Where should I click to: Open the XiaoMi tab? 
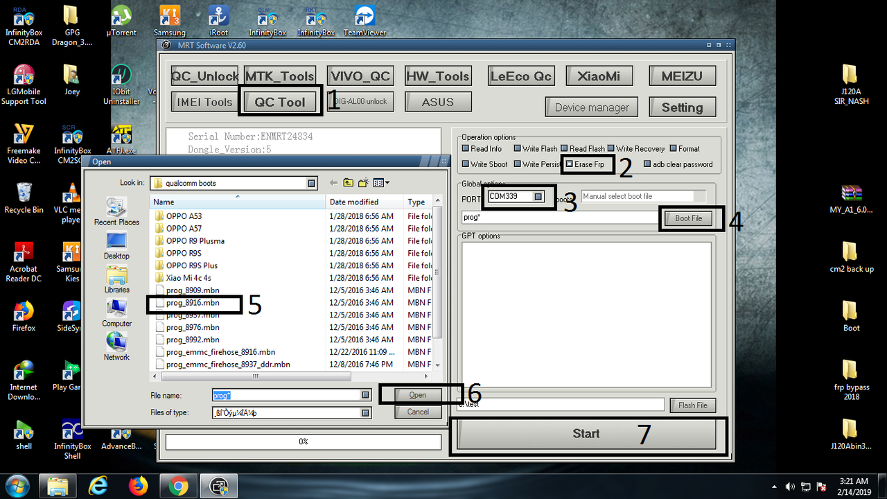(x=599, y=76)
